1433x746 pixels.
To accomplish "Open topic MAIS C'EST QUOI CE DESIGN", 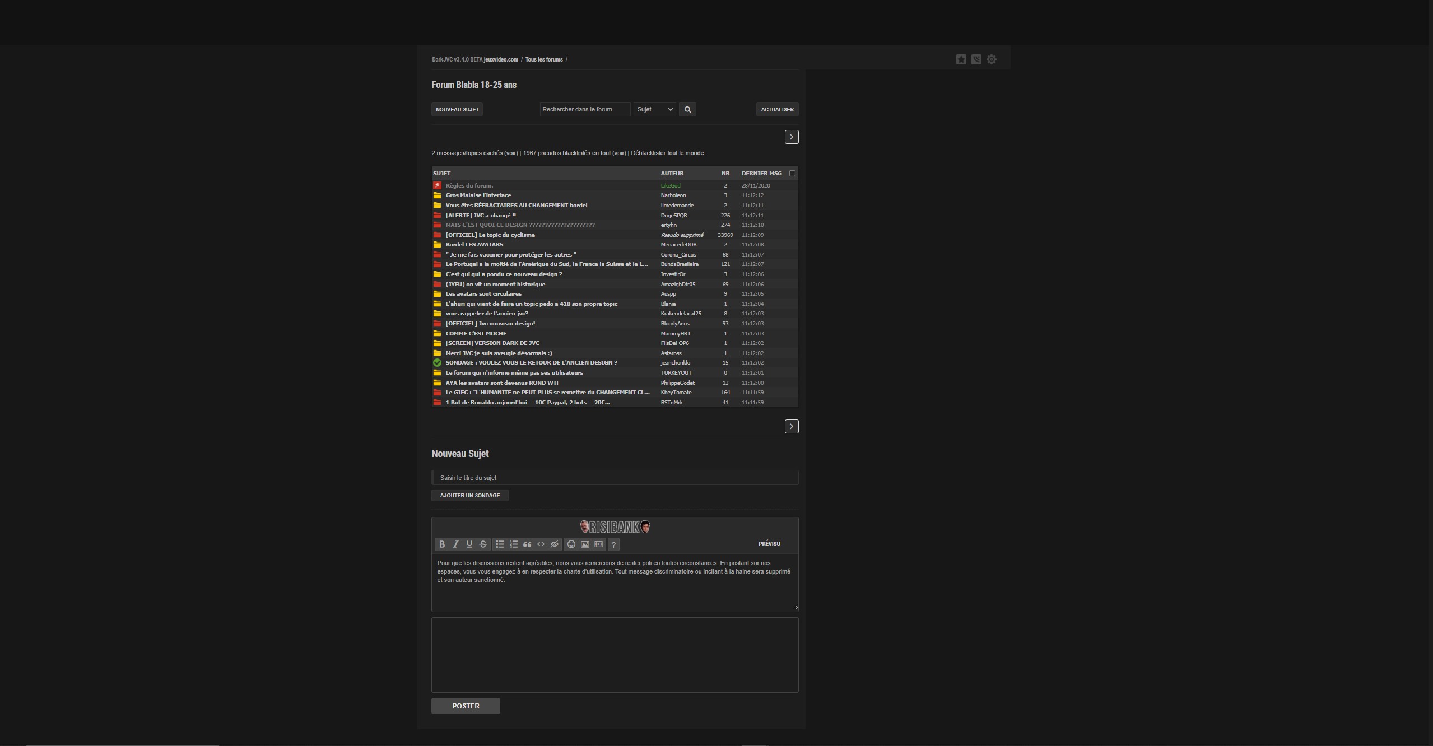I will click(x=520, y=225).
